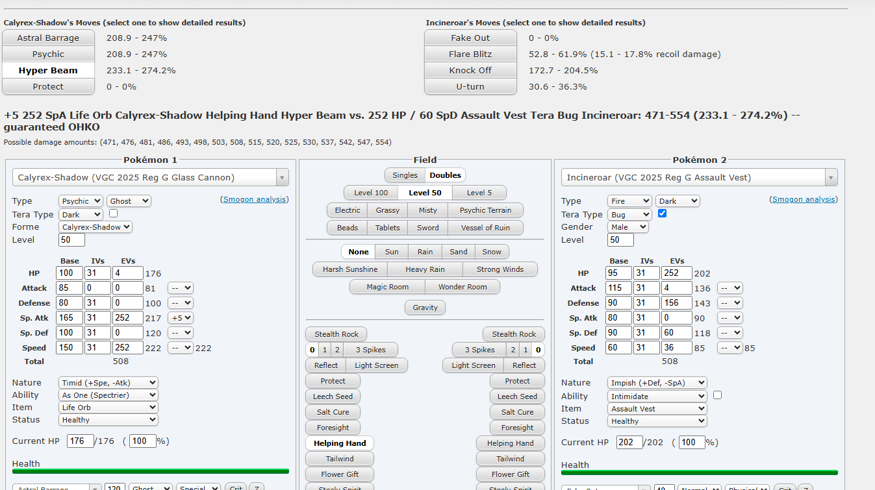Set weather to Sand
Image resolution: width=875 pixels, height=490 pixels.
click(459, 252)
